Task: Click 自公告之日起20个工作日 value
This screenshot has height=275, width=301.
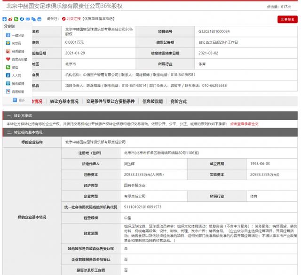Action: [x=218, y=42]
